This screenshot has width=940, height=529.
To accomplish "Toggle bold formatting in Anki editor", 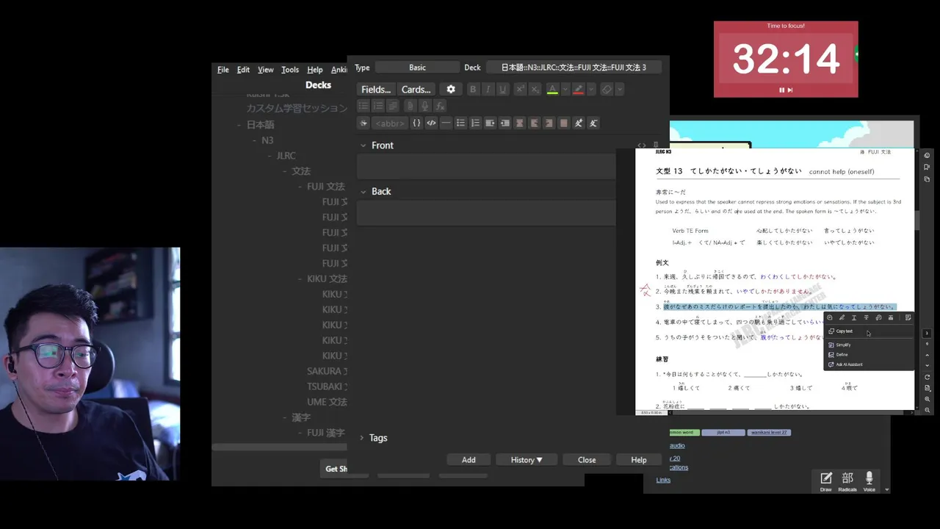I will coord(473,90).
